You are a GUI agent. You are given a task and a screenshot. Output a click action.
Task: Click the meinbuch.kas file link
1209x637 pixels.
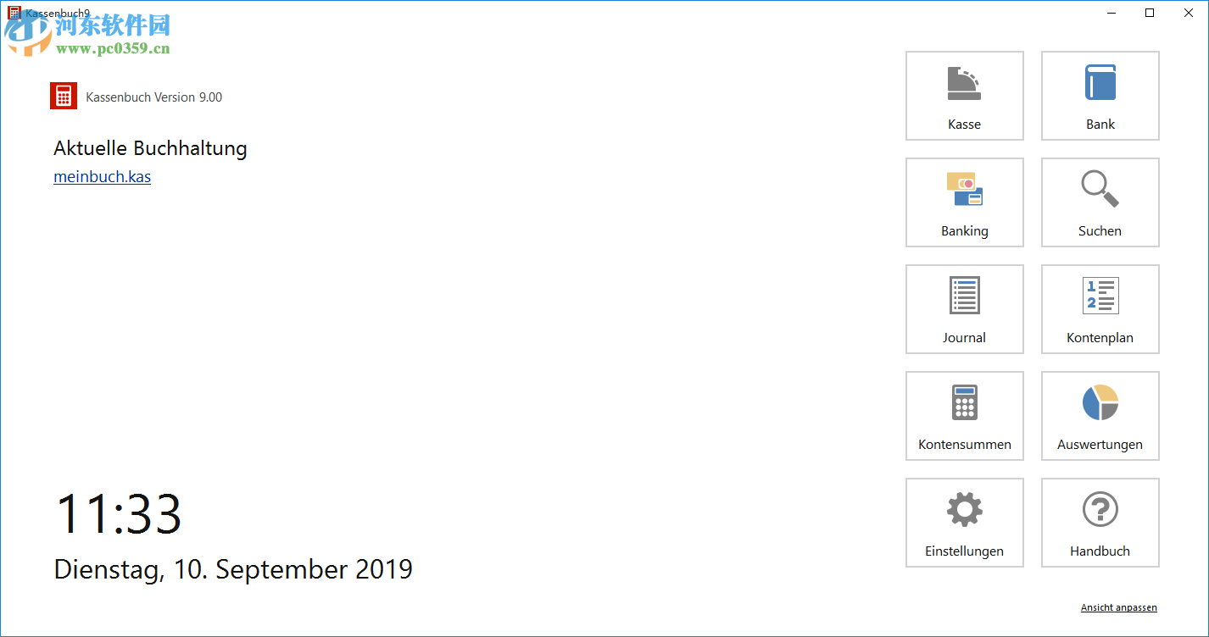102,177
